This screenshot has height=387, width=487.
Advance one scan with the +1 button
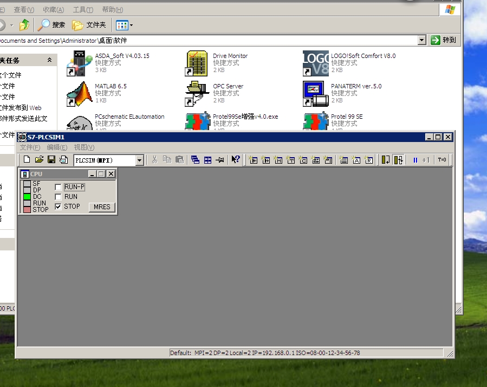(x=426, y=160)
